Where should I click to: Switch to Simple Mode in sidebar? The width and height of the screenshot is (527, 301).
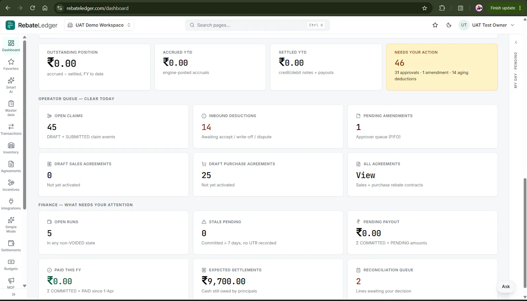click(x=11, y=225)
